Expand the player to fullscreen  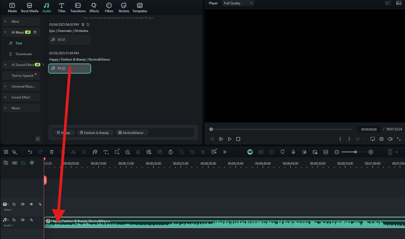399,139
